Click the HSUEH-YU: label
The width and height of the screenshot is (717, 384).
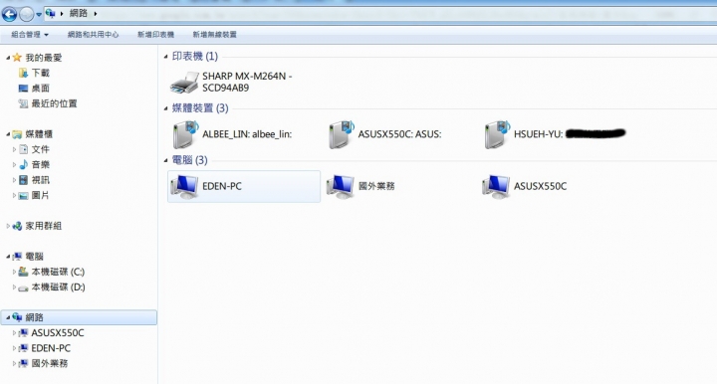tap(538, 134)
